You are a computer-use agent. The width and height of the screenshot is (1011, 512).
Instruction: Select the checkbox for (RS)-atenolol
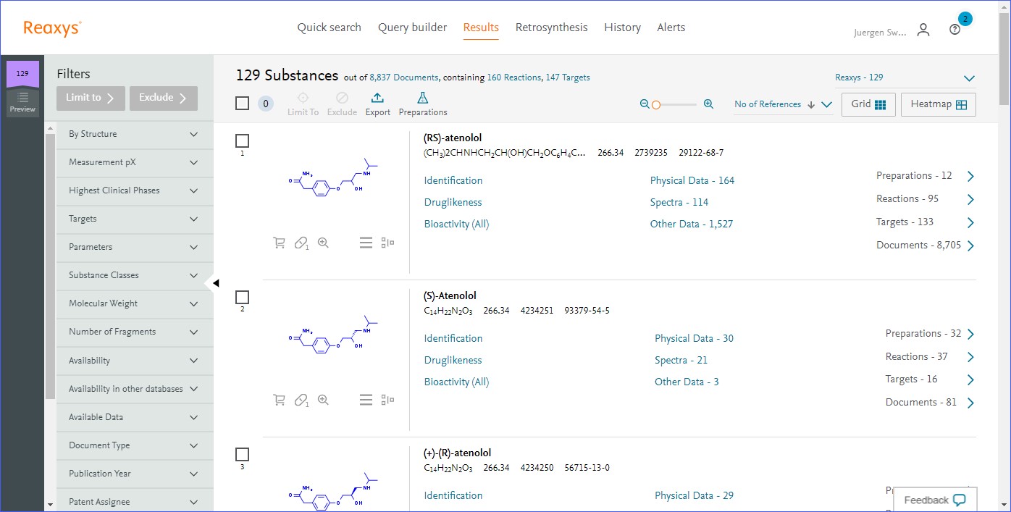(x=243, y=140)
